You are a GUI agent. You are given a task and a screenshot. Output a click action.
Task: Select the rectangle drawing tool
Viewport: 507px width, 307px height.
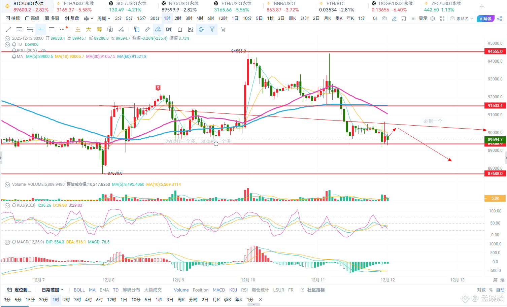pos(52,29)
